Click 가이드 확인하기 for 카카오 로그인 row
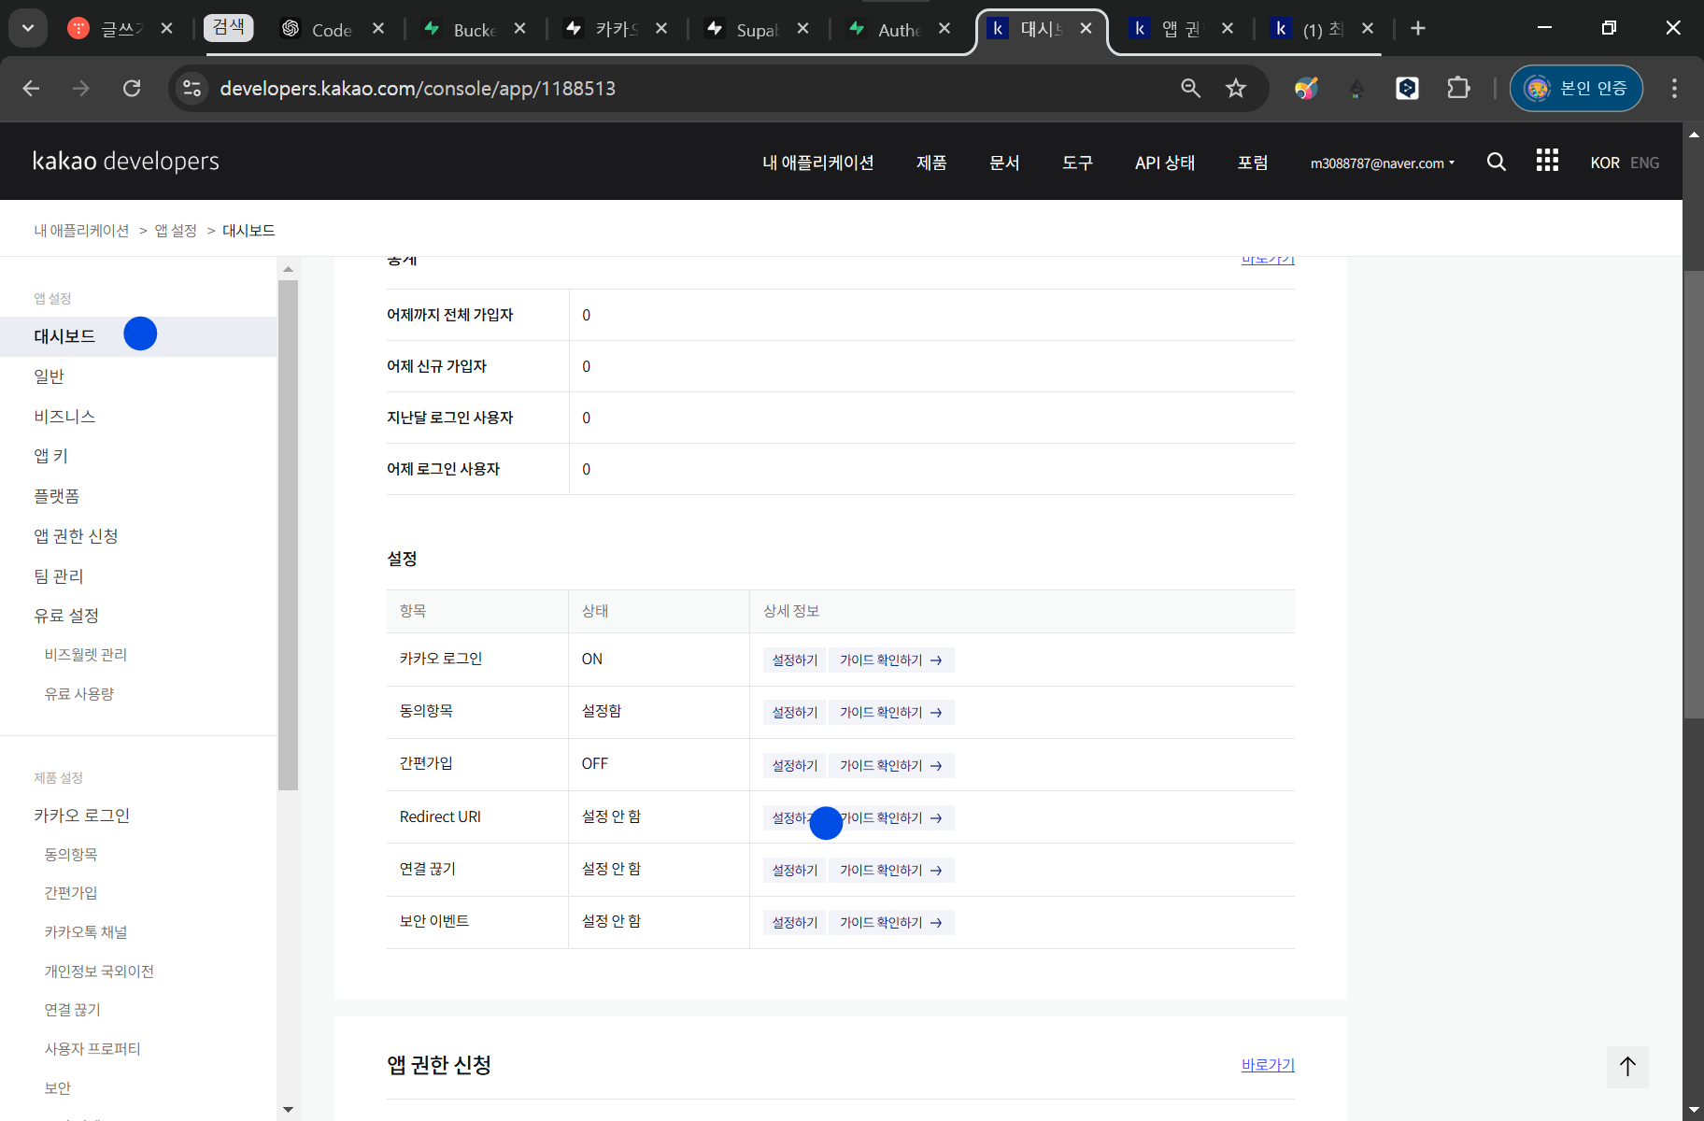This screenshot has width=1704, height=1121. click(x=890, y=660)
